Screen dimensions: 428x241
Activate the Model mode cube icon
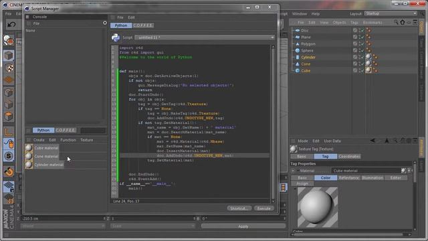(9, 56)
